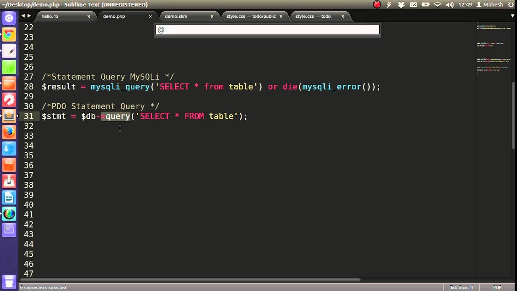Click the minimap code preview
The image size is (517, 291).
[494, 48]
